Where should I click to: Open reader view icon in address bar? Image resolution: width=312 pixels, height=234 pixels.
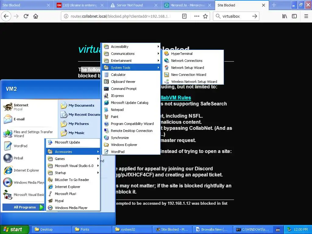pyautogui.click(x=184, y=16)
